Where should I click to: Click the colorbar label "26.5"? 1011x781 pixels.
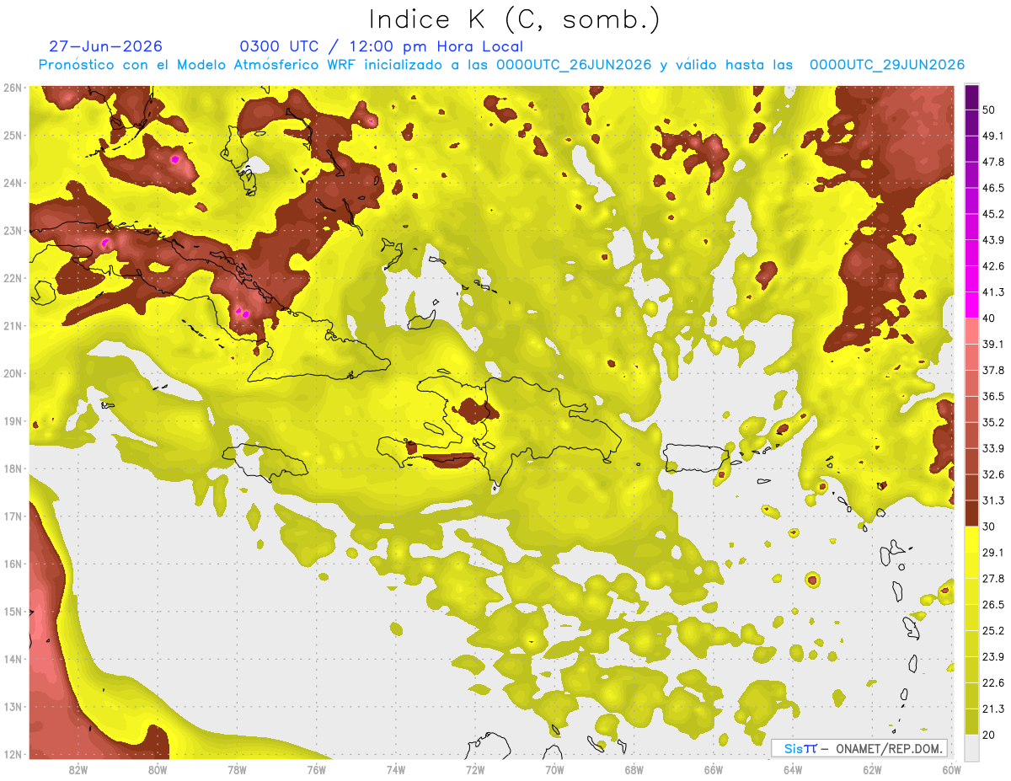[x=992, y=604]
